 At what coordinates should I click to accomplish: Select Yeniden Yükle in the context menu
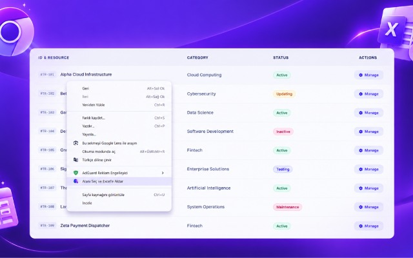[x=119, y=104]
